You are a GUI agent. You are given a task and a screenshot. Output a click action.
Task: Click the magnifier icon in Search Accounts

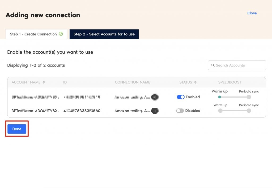[x=213, y=65]
